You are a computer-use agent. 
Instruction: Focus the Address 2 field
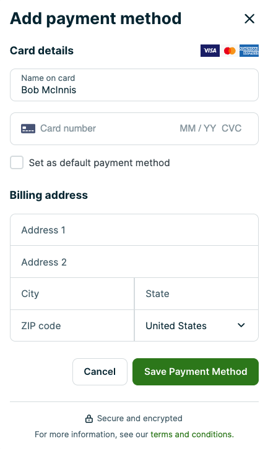click(134, 262)
